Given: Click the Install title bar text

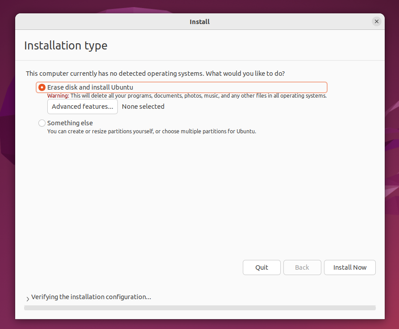Looking at the screenshot, I should (x=199, y=21).
